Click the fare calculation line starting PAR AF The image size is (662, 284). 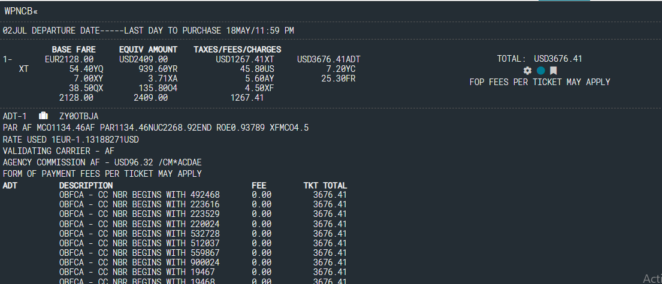tap(156, 128)
